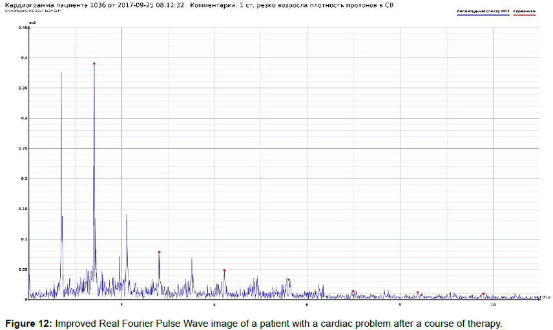Click the red harmonic marker on tallest peak
The width and height of the screenshot is (553, 330).
(94, 64)
